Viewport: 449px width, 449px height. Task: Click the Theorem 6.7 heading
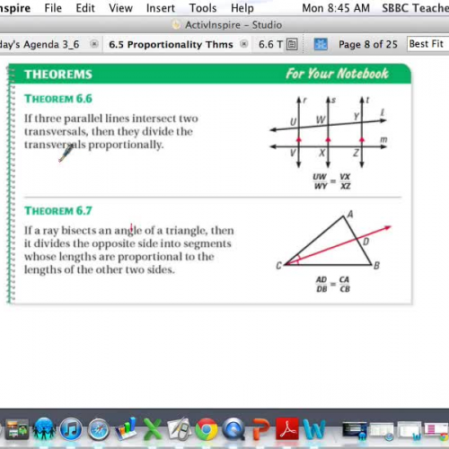(58, 211)
